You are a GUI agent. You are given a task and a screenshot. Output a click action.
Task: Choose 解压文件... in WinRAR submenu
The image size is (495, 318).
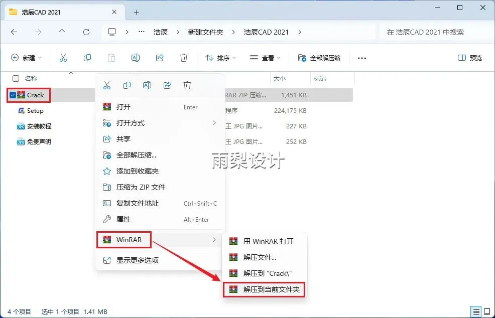[264, 257]
